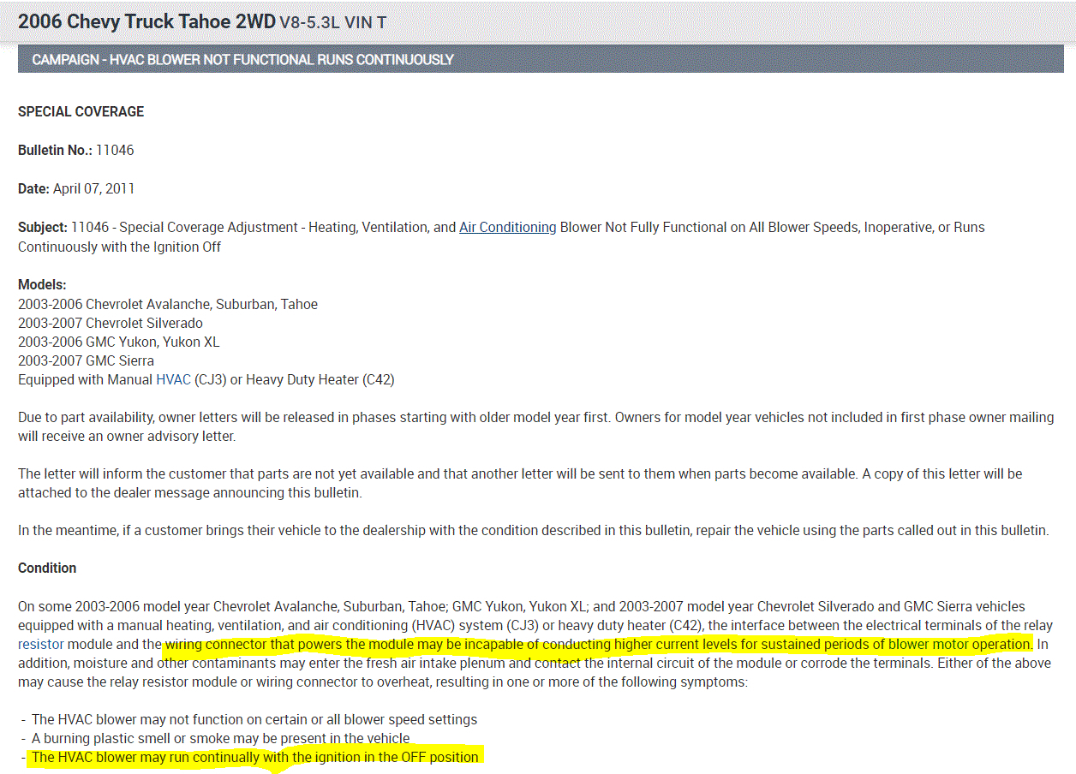Screen dimensions: 1076x774
Task: Click the Continuously with the Ignition Off text
Action: click(119, 247)
